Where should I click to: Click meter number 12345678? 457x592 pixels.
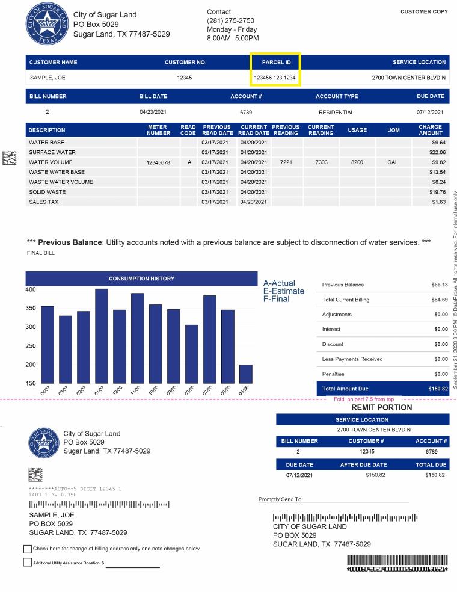[158, 162]
